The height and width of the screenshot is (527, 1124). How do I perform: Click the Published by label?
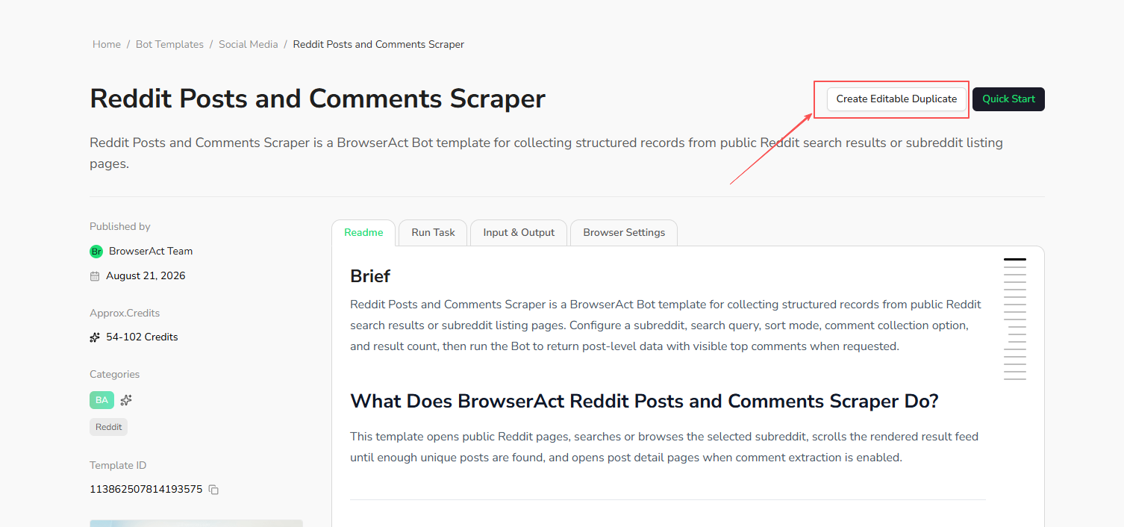click(x=120, y=227)
